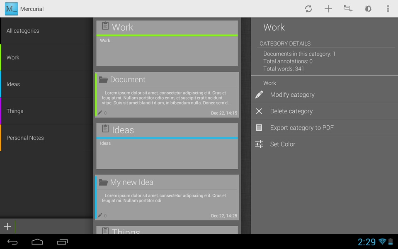The image size is (398, 249).
Task: Open the three-dot overflow menu
Action: pyautogui.click(x=388, y=9)
